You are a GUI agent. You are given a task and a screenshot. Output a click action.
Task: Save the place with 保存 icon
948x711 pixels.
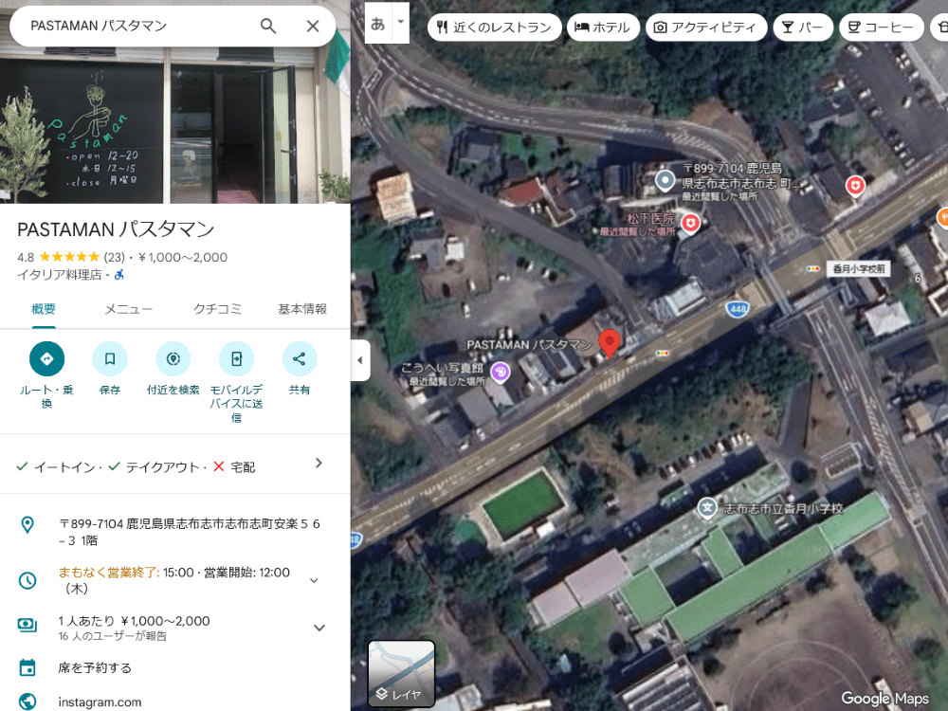110,359
